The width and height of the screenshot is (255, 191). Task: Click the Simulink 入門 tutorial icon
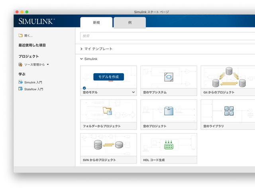tap(20, 82)
